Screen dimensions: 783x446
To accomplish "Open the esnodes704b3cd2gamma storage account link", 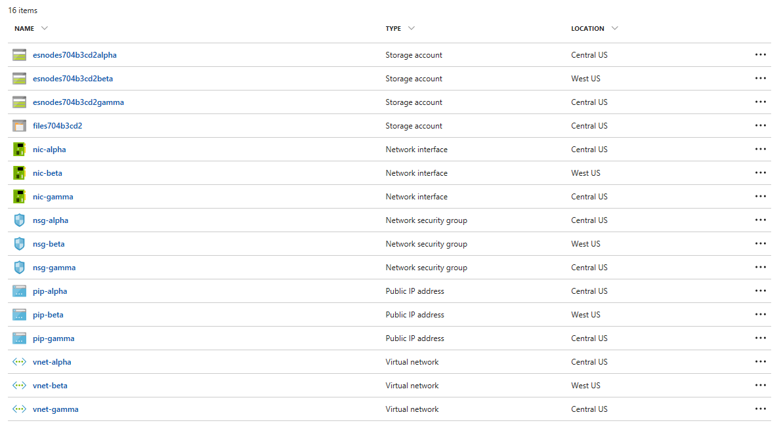I will coord(78,102).
